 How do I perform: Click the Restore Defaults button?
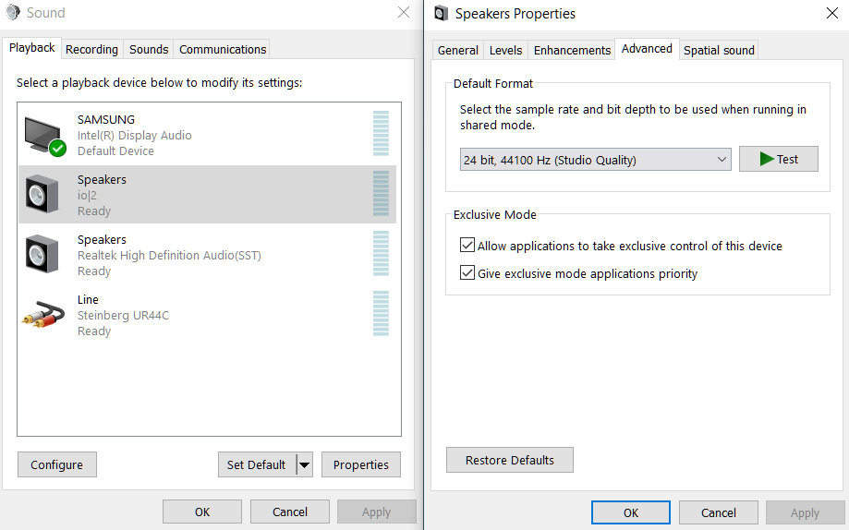pyautogui.click(x=510, y=460)
